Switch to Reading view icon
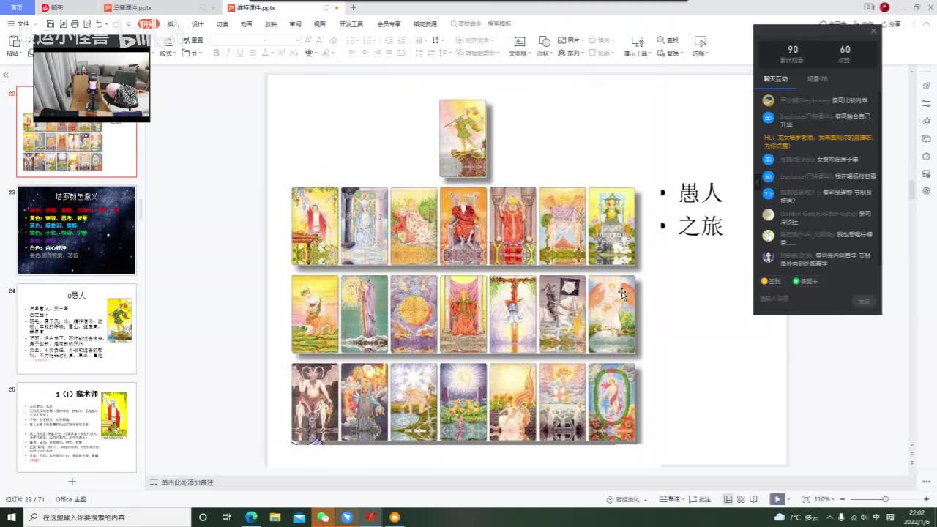 (754, 499)
